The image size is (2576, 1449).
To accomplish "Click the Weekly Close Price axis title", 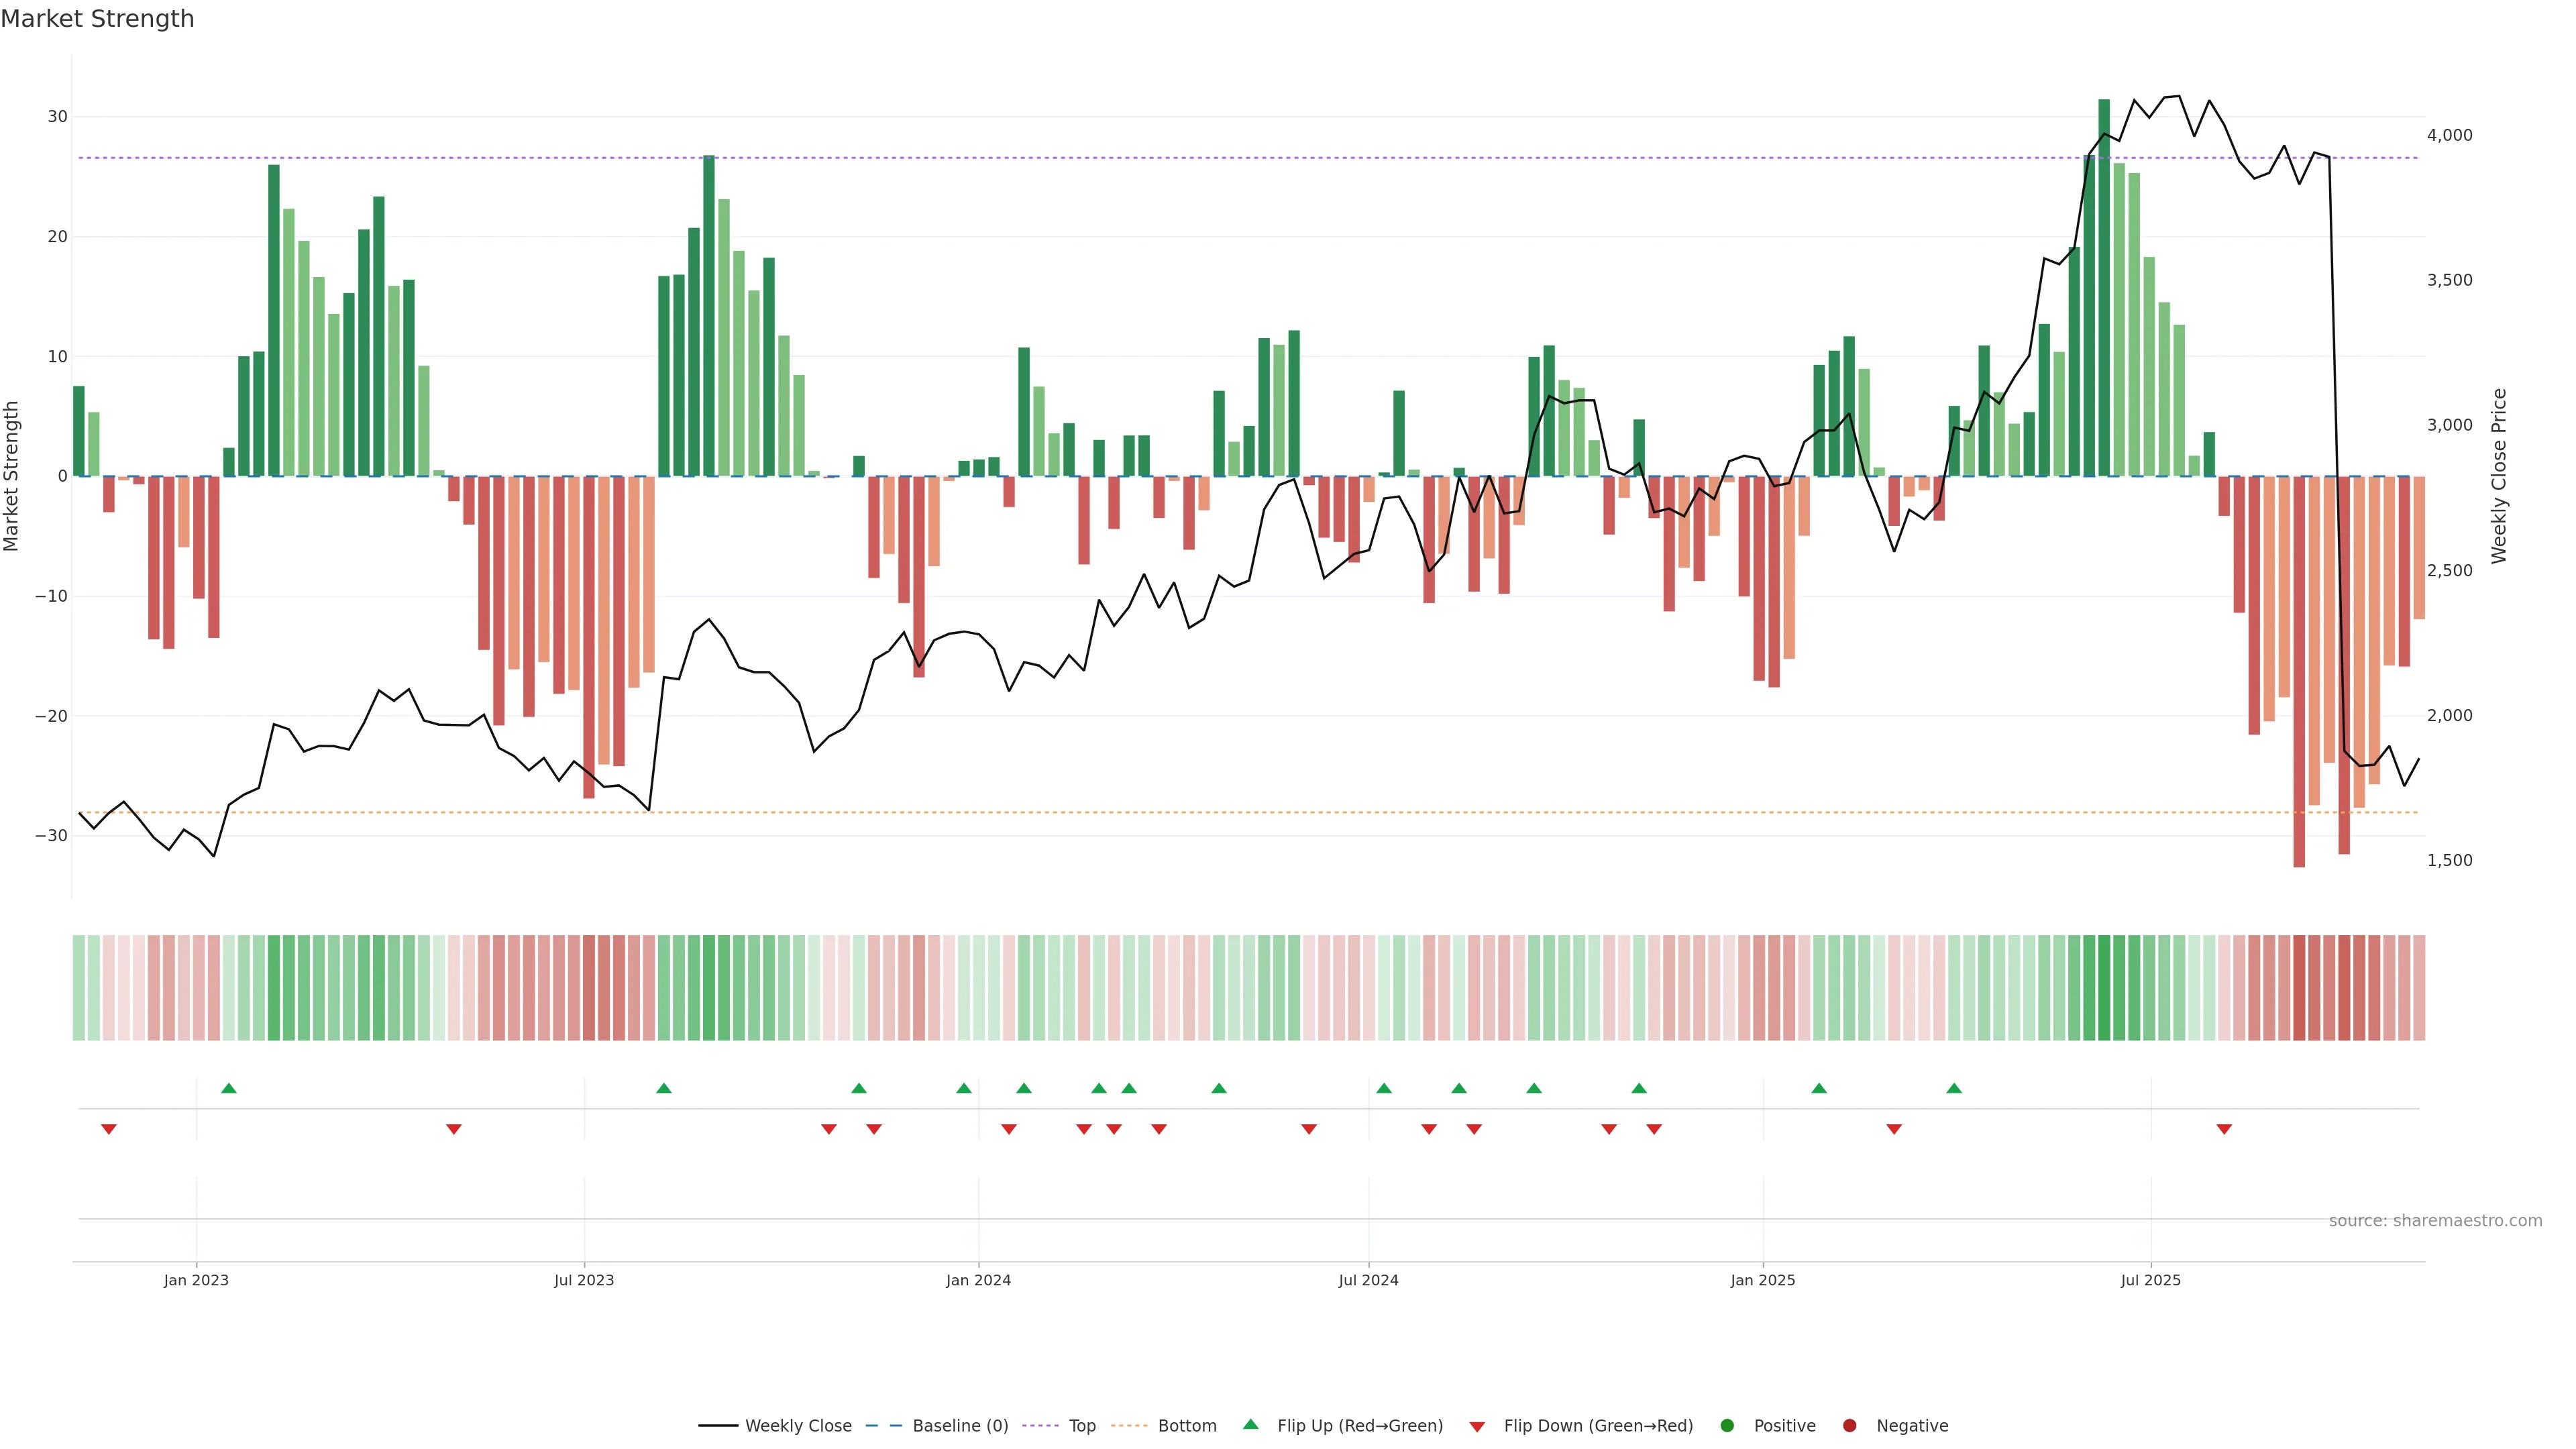I will pyautogui.click(x=2499, y=476).
